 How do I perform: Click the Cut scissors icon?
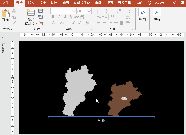tap(14, 11)
